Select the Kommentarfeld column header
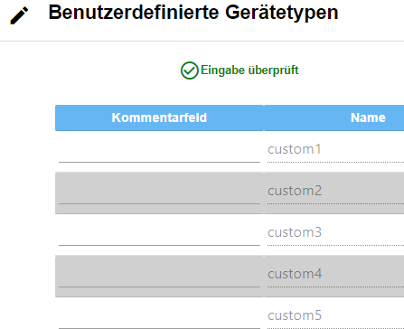The height and width of the screenshot is (329, 404). 159,117
